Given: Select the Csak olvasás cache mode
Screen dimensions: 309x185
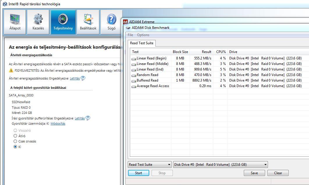Looking at the screenshot, I should click(x=15, y=141).
